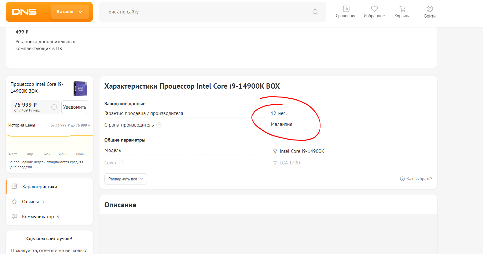Click the Общие параметры section heading
Screen dimensions: 483x254
tap(125, 140)
